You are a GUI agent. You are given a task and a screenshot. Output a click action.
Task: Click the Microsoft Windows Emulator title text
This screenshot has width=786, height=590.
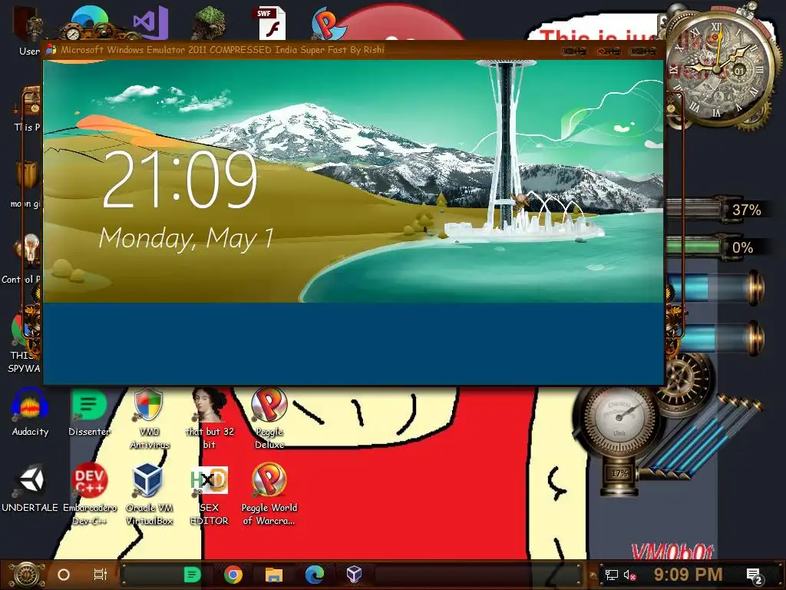click(223, 50)
